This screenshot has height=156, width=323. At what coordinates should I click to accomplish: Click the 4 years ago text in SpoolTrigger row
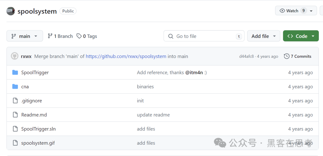pyautogui.click(x=300, y=73)
